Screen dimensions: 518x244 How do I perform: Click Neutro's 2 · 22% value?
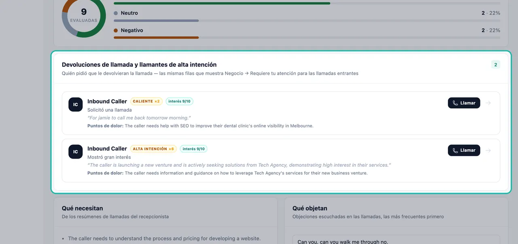491,13
